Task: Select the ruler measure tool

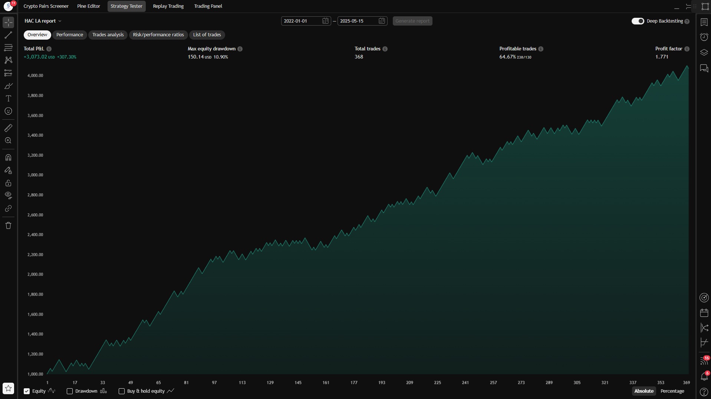Action: tap(8, 128)
